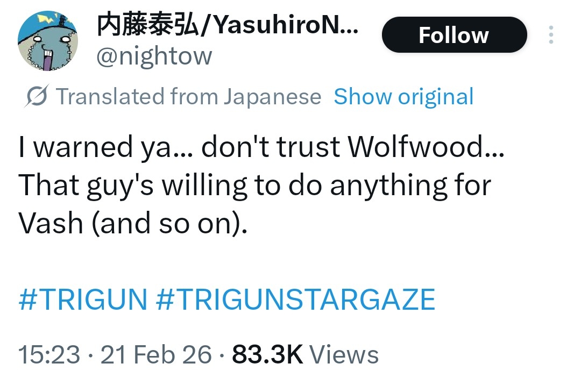Click the display name 内藤泰弘/YasuhiroN...
The image size is (581, 385).
point(227,24)
